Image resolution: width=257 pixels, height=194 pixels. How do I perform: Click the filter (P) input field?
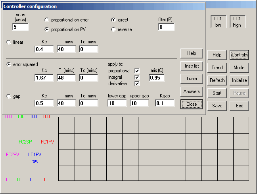(166, 27)
